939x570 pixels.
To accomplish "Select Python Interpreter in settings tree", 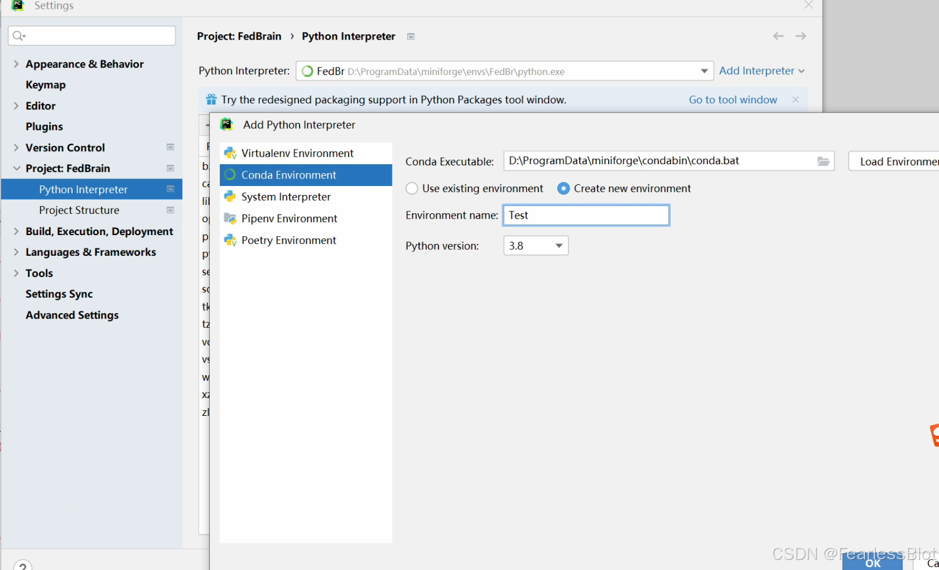I will (92, 189).
